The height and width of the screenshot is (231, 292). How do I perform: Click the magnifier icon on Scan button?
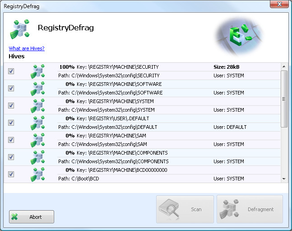169,209
